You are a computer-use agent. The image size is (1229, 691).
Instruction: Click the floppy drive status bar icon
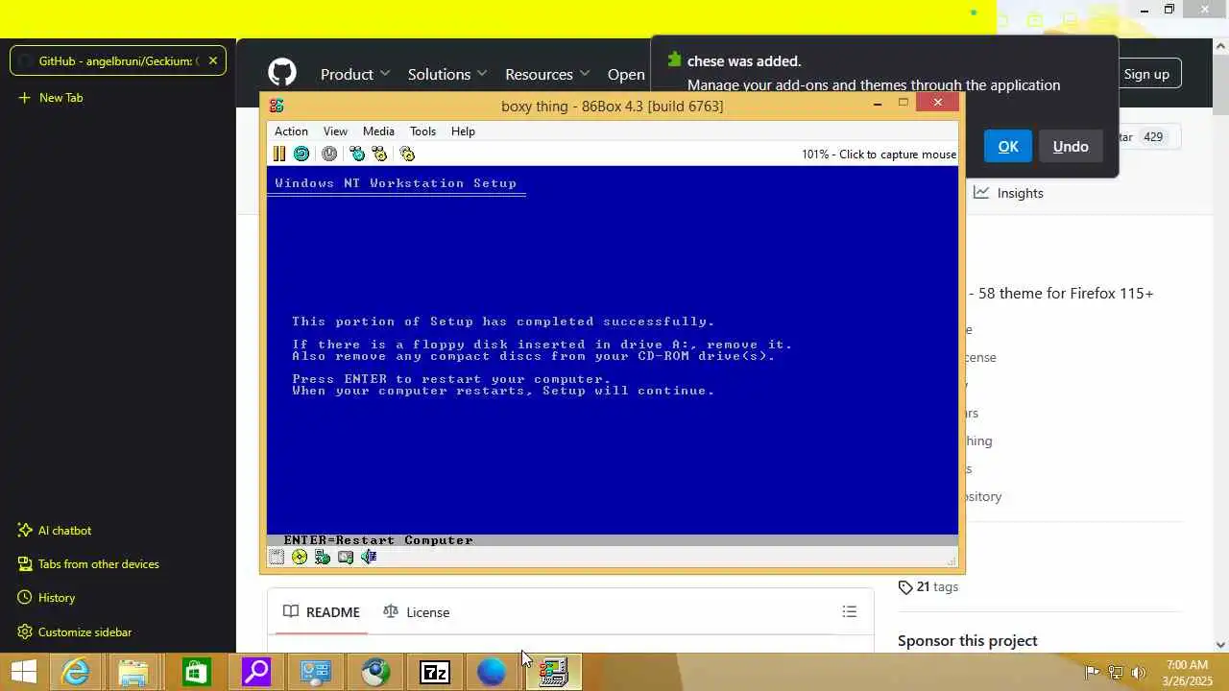[277, 557]
